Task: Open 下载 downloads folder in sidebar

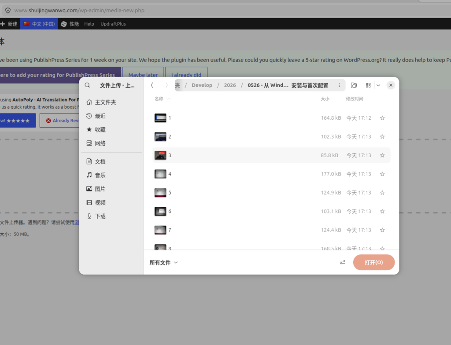Action: (111, 216)
